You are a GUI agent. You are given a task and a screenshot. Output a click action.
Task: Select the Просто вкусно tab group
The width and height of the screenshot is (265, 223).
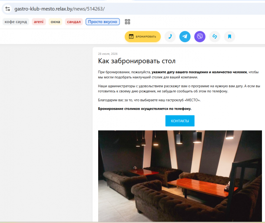tap(103, 22)
